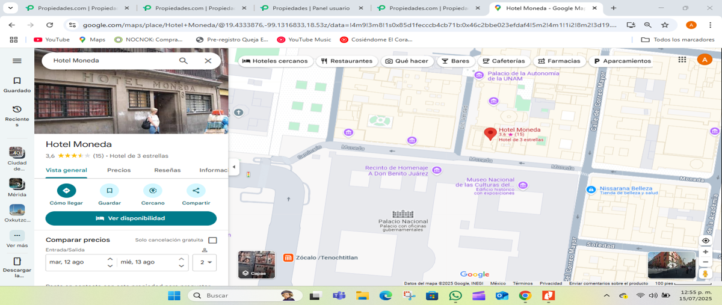Select the Vista general tab
This screenshot has height=305, width=722.
[66, 170]
